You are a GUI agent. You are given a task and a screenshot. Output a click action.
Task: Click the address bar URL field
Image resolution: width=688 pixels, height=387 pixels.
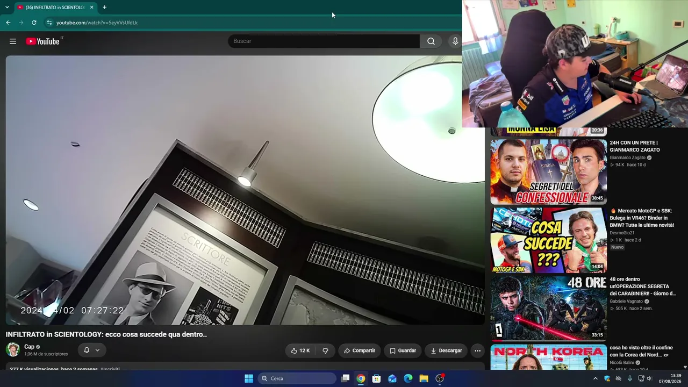pyautogui.click(x=253, y=23)
